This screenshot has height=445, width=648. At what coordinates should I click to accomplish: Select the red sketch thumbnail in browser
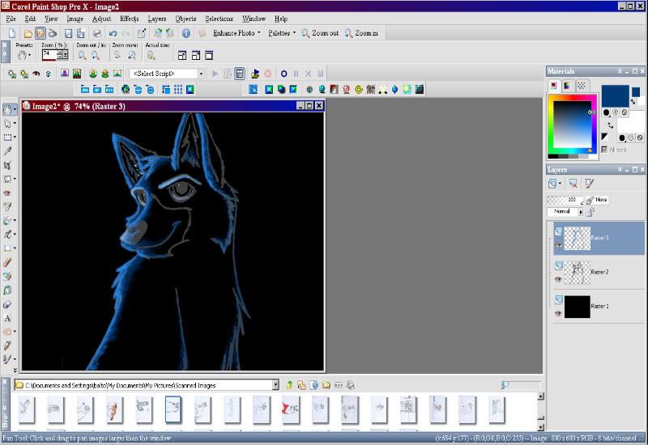(291, 409)
